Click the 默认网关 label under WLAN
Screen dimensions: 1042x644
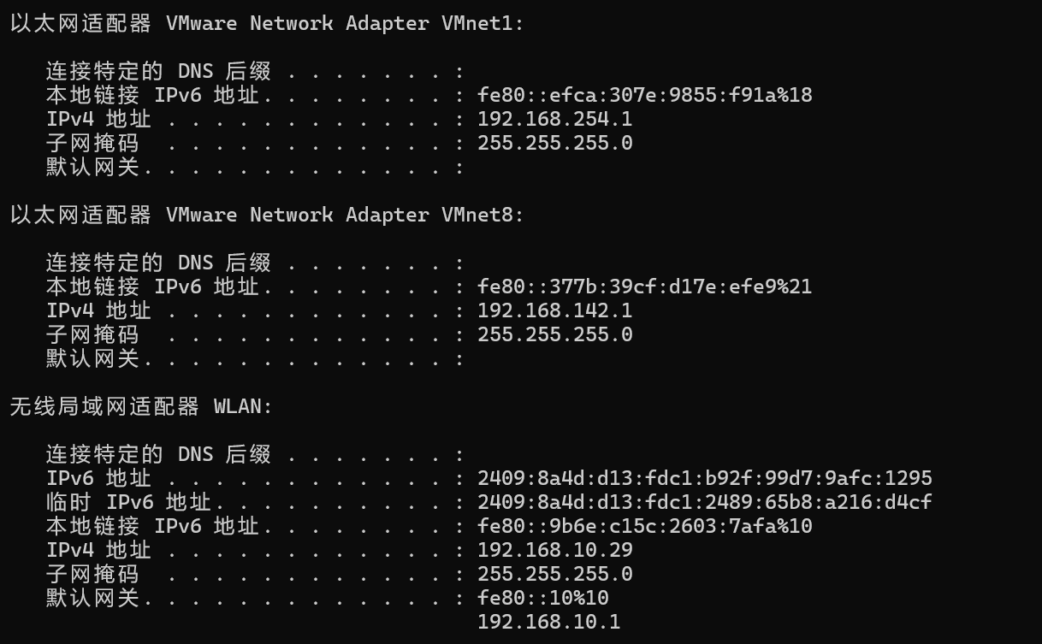point(92,598)
